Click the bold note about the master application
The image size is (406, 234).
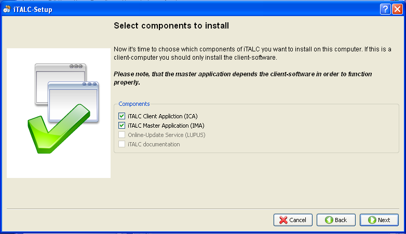pyautogui.click(x=242, y=78)
